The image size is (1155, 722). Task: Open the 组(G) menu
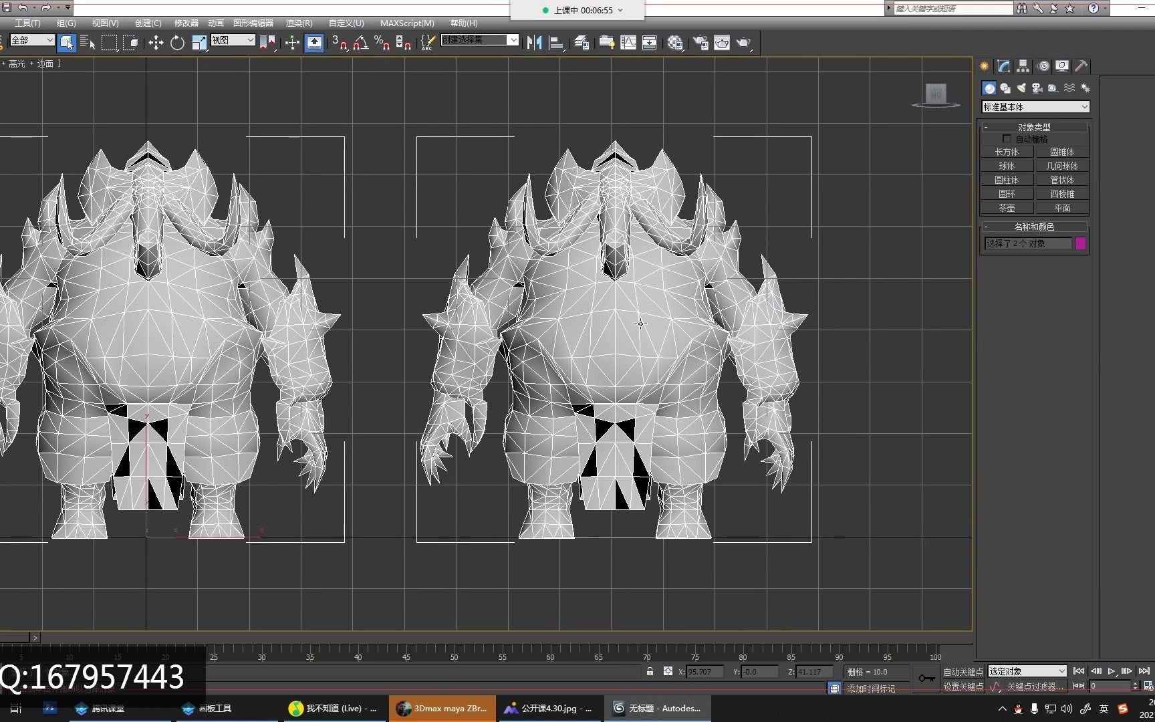pos(66,23)
